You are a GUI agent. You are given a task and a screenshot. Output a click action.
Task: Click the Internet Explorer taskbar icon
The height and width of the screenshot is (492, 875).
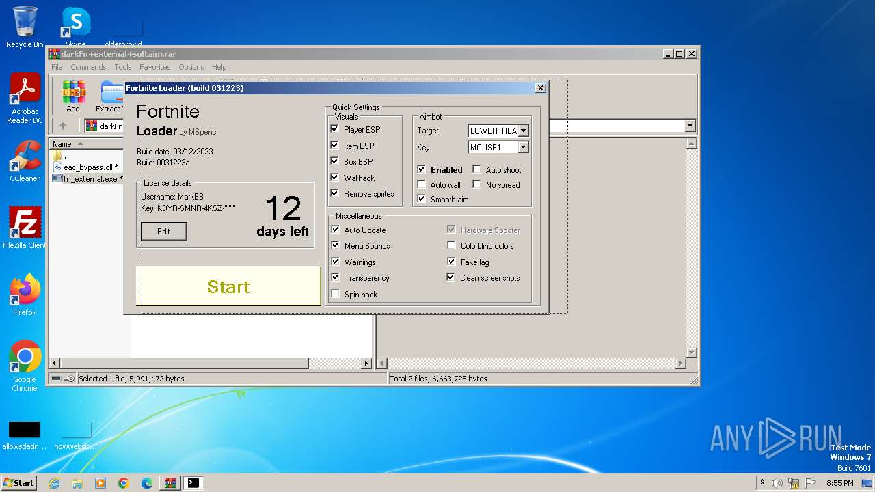(x=54, y=483)
